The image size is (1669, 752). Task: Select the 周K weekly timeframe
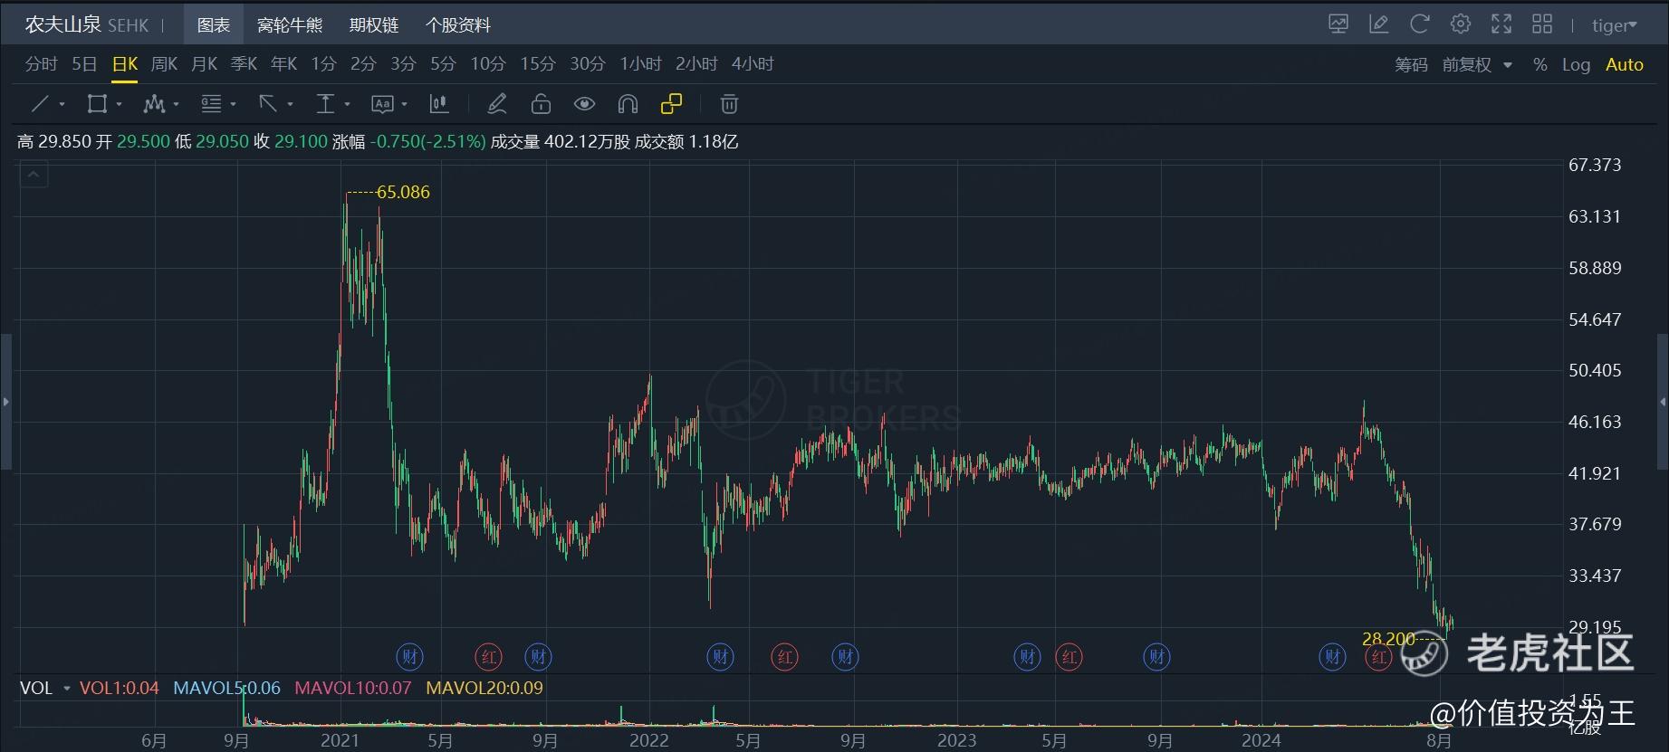tap(164, 64)
